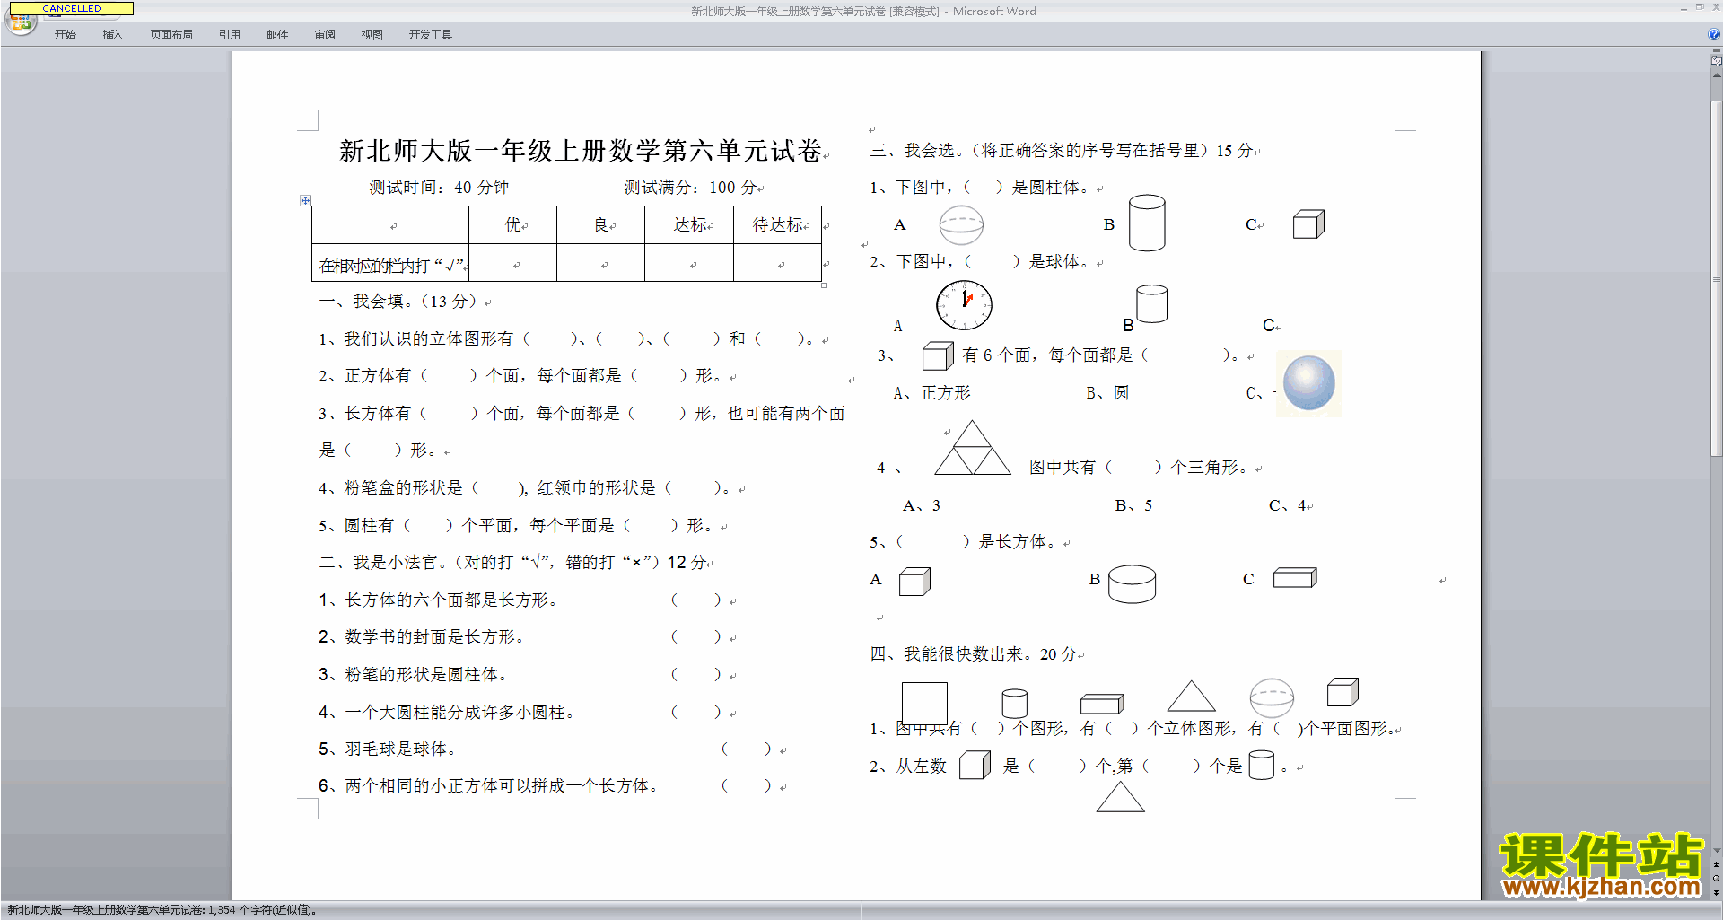Switch to 引用 tab
The width and height of the screenshot is (1723, 920).
click(x=230, y=35)
